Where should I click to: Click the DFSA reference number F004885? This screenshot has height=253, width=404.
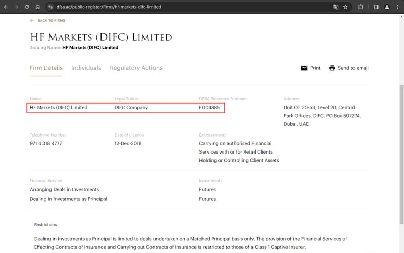[209, 108]
